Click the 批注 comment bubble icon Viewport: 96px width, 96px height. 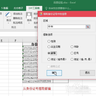[8, 15]
